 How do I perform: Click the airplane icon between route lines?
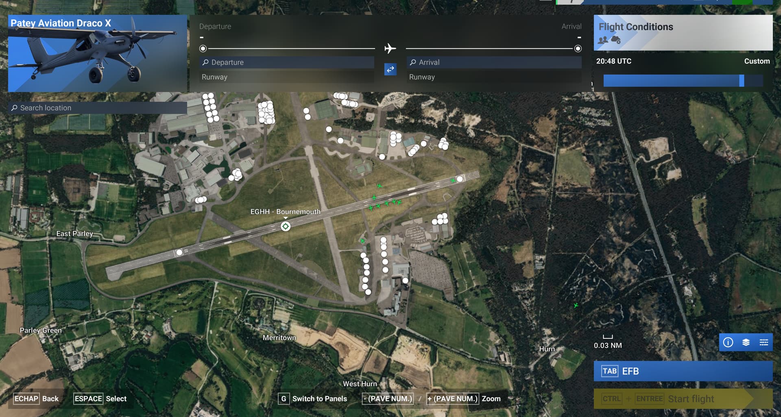390,48
